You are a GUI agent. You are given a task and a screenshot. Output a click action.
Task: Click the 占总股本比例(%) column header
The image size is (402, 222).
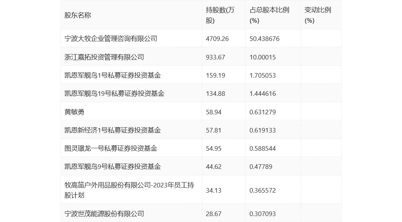[269, 15]
